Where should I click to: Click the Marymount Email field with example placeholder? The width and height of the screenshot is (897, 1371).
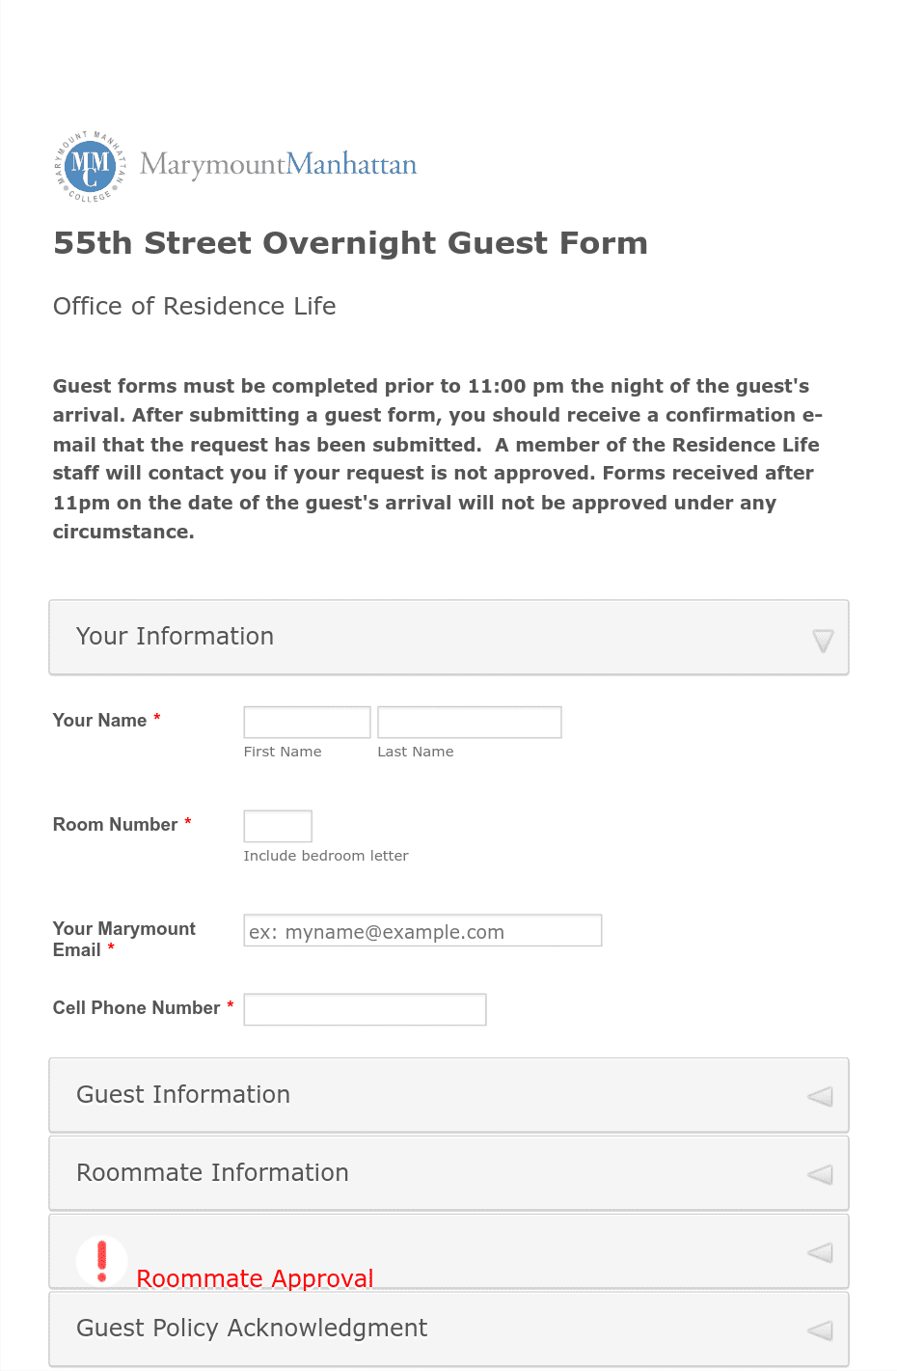tap(421, 929)
